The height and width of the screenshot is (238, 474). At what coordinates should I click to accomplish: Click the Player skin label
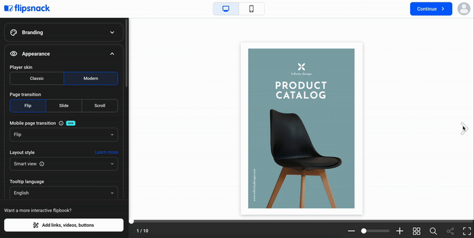coord(21,67)
